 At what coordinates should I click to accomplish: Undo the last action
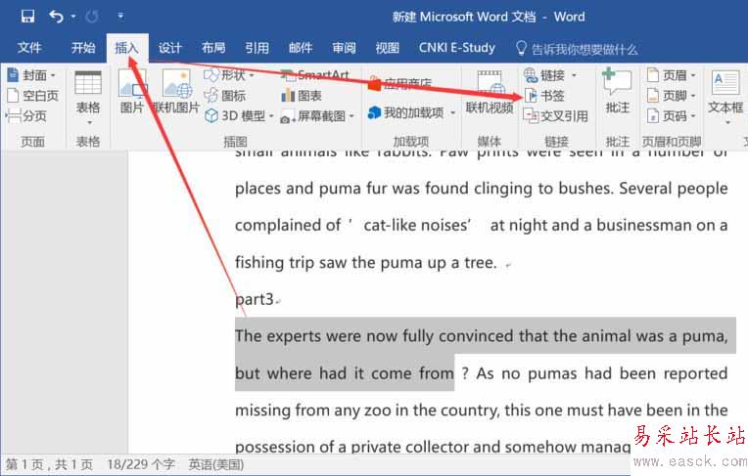56,17
